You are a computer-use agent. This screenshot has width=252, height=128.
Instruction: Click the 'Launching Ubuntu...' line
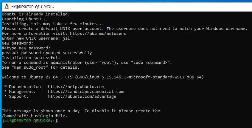(x=25, y=19)
